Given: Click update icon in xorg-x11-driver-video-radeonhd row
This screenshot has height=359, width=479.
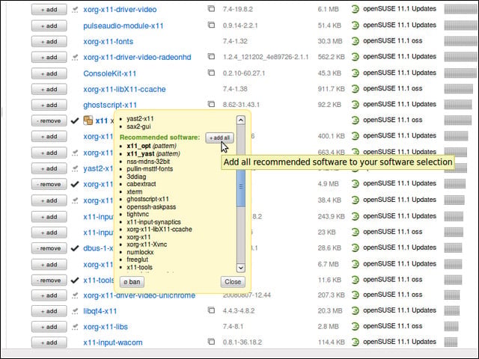Looking at the screenshot, I should click(211, 56).
